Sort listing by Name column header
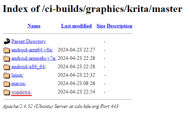Viewport: 194px width, 117px height. (x=34, y=26)
